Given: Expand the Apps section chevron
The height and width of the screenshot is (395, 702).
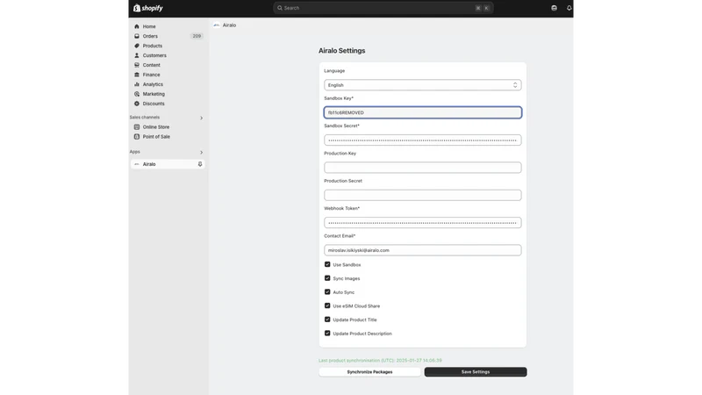Looking at the screenshot, I should tap(201, 152).
